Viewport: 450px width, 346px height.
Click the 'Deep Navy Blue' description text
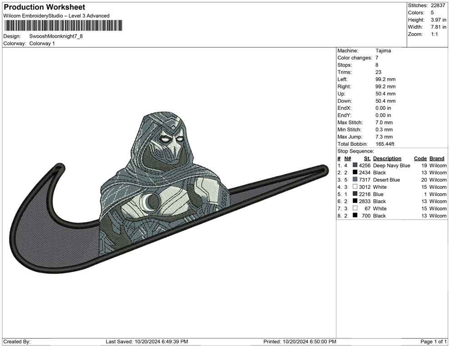pos(391,165)
